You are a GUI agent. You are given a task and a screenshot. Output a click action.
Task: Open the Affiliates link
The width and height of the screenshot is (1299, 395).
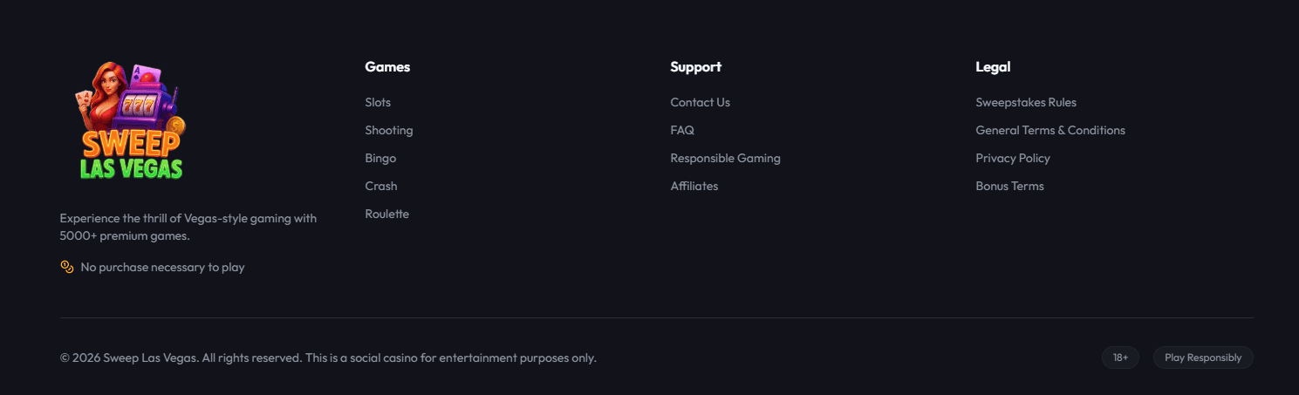[x=694, y=186]
